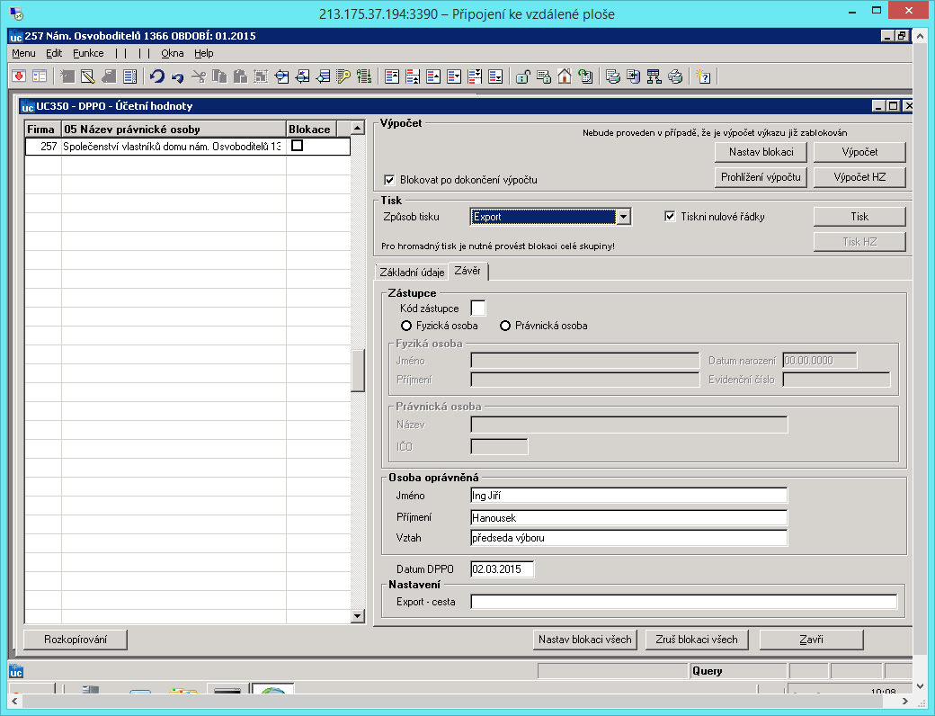
Task: Click the Export - cesta input field
Action: 683,602
